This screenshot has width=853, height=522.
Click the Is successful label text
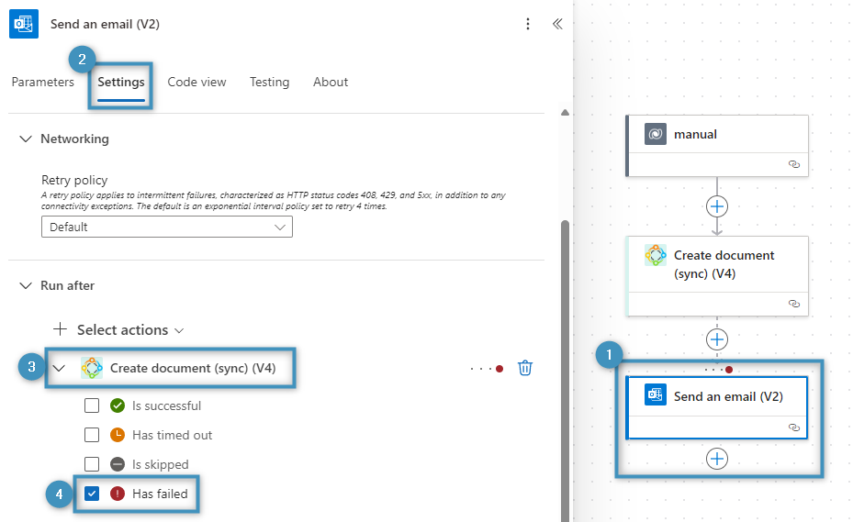coord(166,405)
